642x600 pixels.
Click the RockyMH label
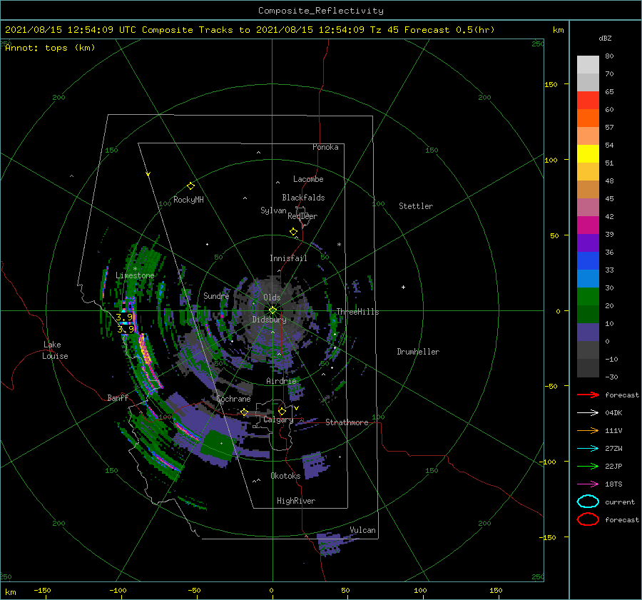[188, 200]
